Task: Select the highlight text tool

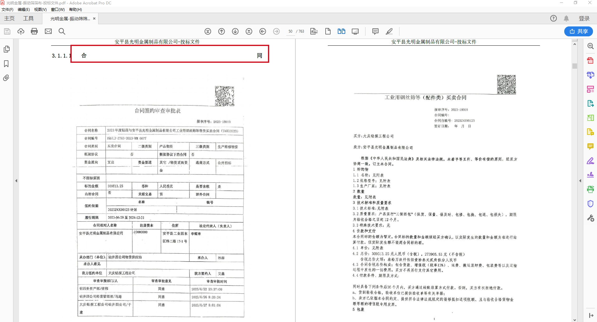Action: pyautogui.click(x=389, y=31)
